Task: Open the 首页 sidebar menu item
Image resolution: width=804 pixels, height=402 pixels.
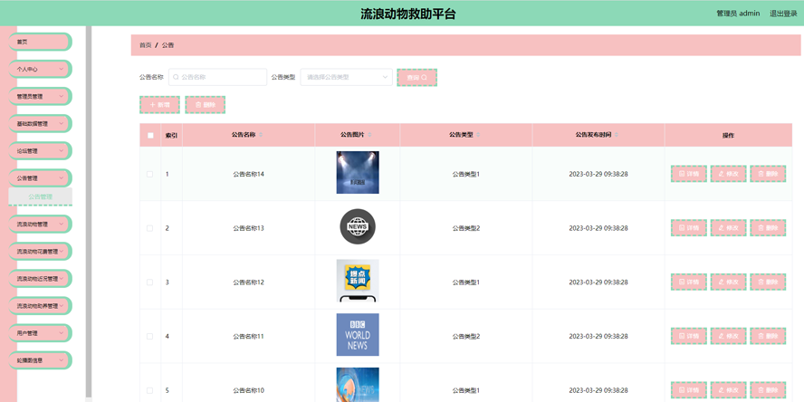Action: click(x=41, y=42)
